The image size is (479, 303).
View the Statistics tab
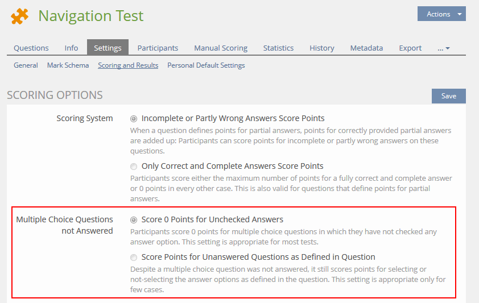coord(278,48)
